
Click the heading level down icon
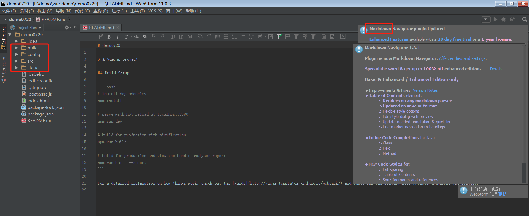181,37
